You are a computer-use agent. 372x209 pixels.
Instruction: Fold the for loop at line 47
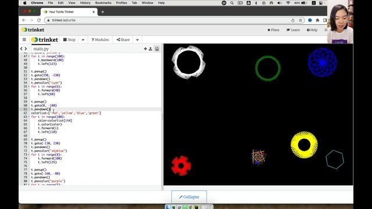(x=28, y=56)
